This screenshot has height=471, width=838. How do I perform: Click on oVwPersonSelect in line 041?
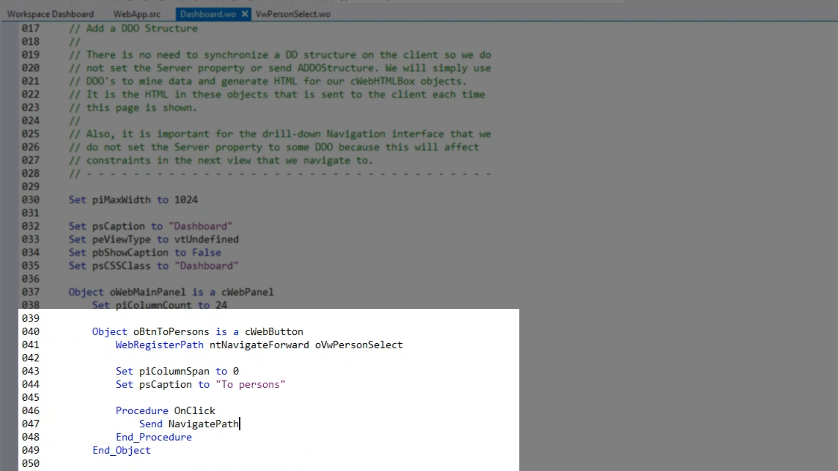359,345
